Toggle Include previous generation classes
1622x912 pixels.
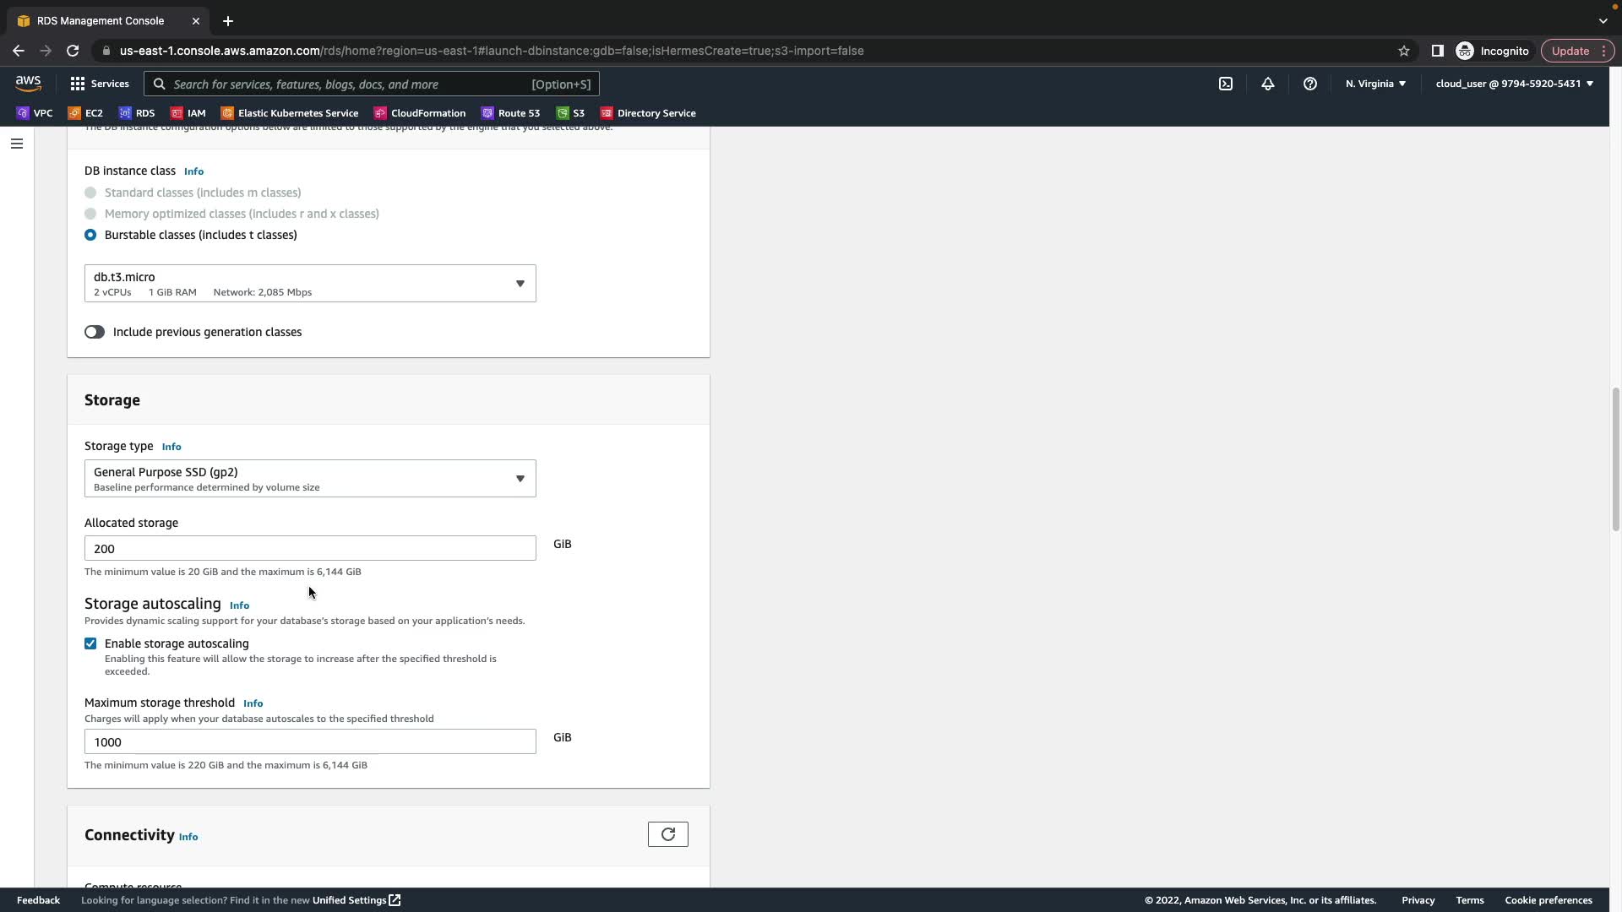[95, 332]
